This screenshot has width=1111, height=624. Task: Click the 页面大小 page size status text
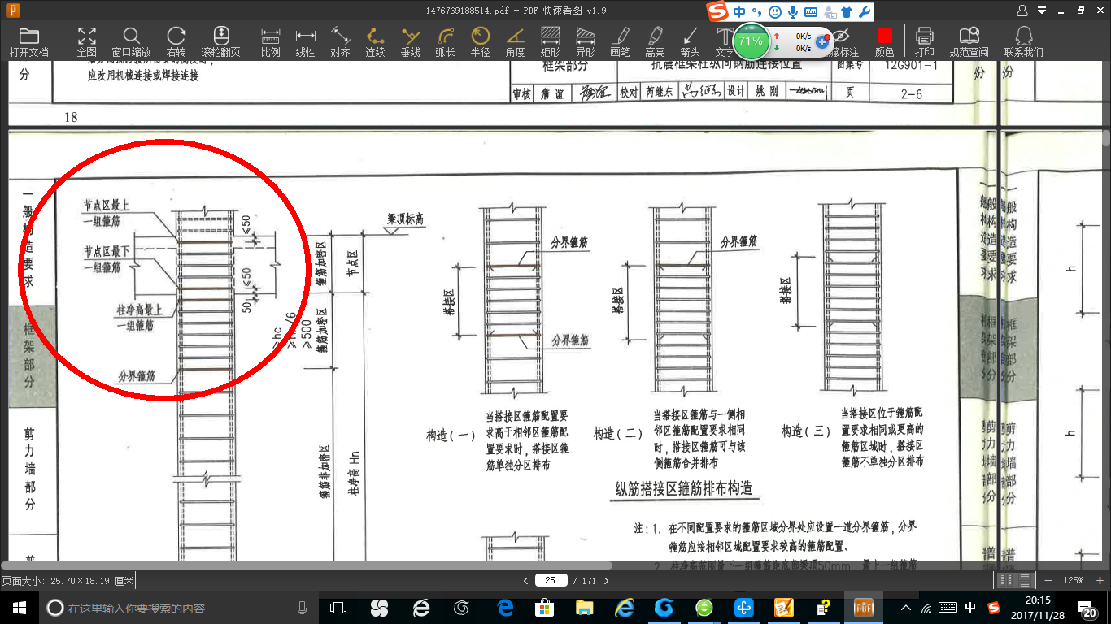click(x=68, y=580)
